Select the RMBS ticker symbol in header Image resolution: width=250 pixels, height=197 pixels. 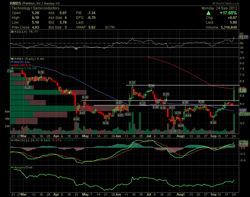[16, 3]
